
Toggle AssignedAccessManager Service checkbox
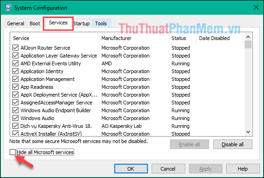click(x=16, y=103)
